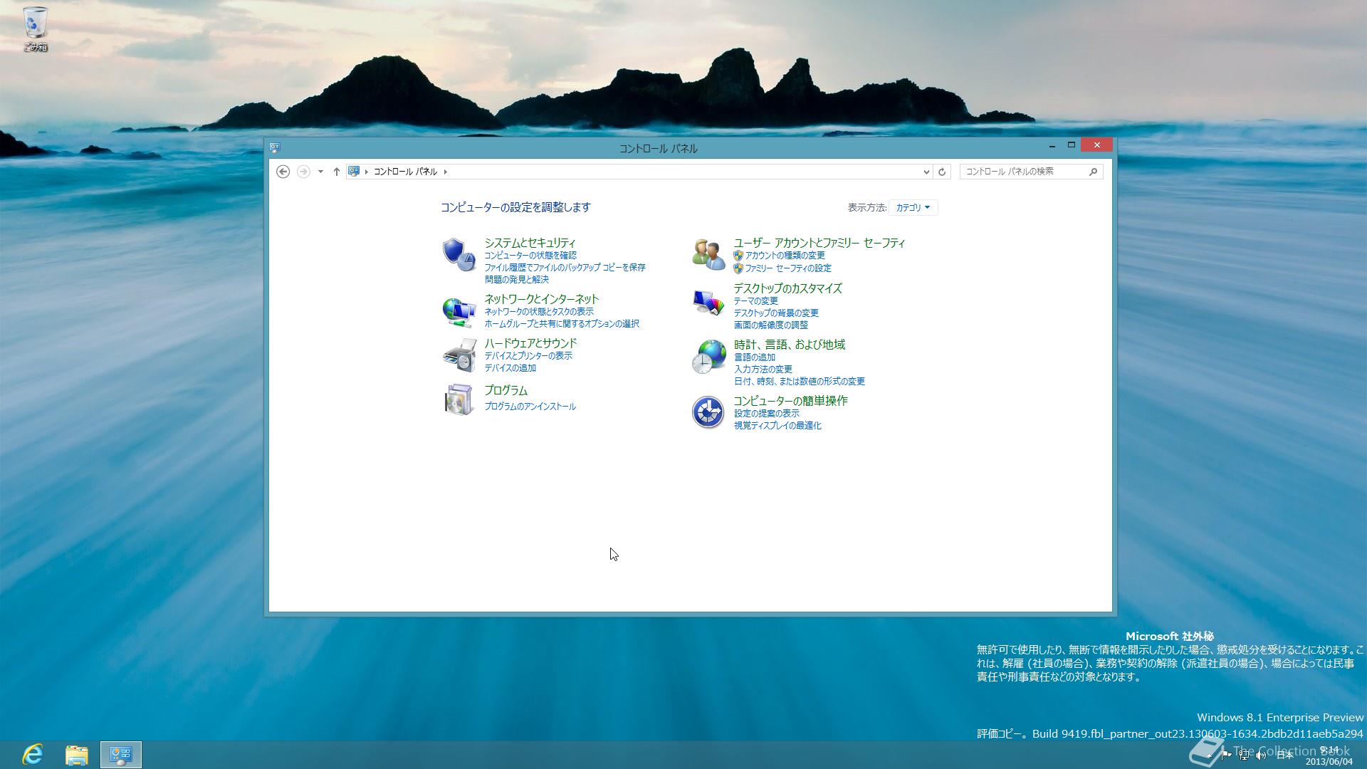Click the 日本 input language indicator
Screen dimensions: 1367x769
[x=1284, y=755]
